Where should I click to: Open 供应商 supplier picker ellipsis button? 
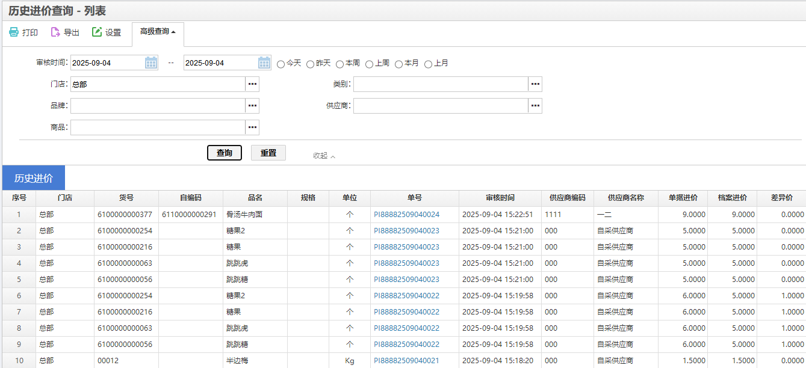535,106
